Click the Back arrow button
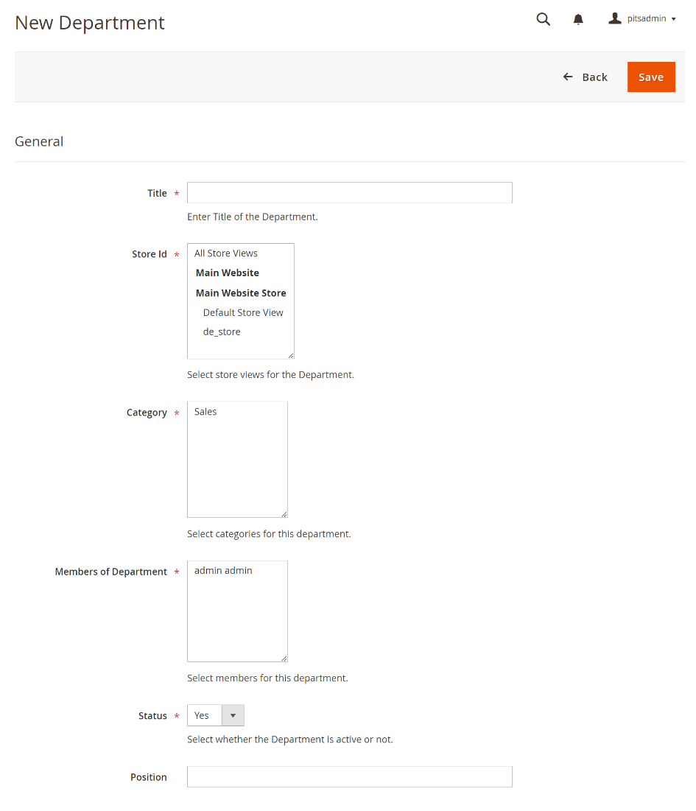 (585, 77)
